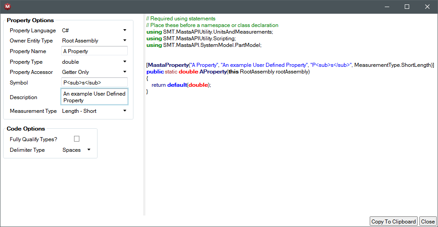The height and width of the screenshot is (227, 438).
Task: Click the '// Required using statements' comment line
Action: [x=181, y=19]
